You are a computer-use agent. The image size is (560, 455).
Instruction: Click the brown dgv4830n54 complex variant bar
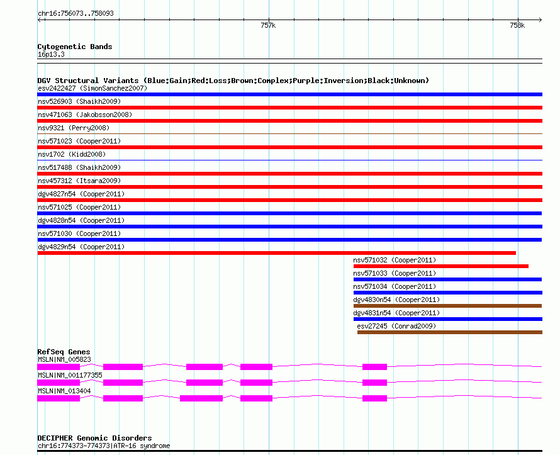[x=447, y=306]
